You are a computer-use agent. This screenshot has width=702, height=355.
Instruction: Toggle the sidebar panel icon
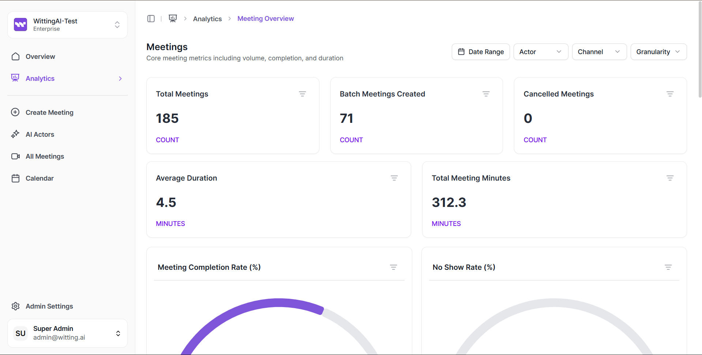(151, 19)
